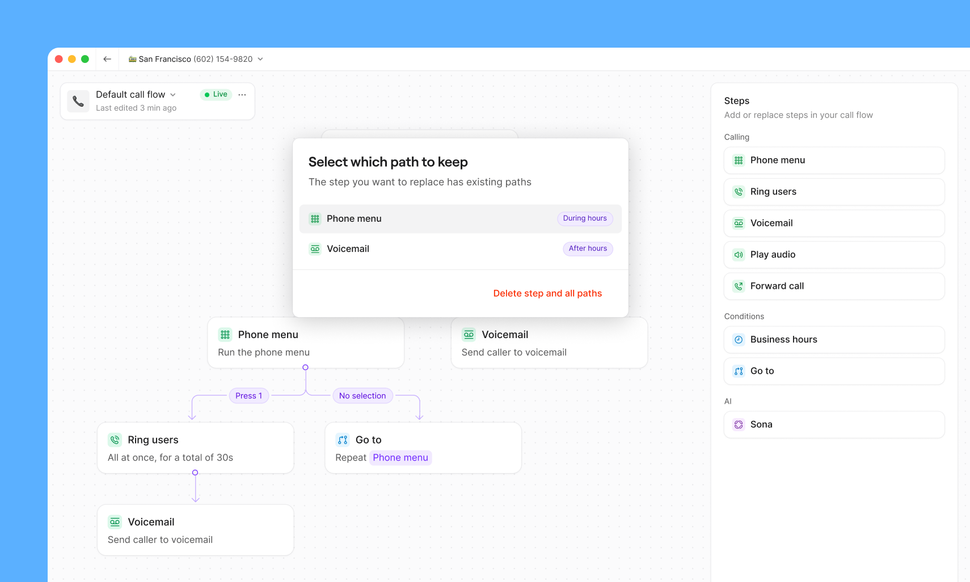The image size is (970, 582).
Task: Click the Phone menu keypad icon in Steps
Action: [x=739, y=161]
